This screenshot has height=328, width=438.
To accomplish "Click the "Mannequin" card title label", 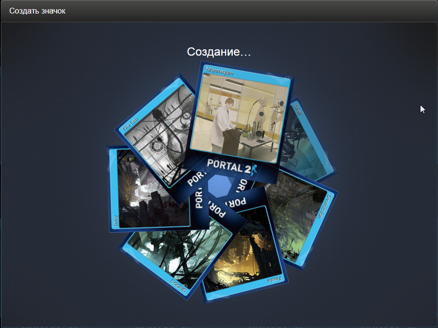I will pos(220,71).
